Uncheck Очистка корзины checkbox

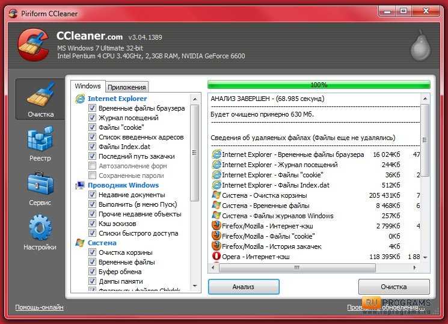click(92, 252)
